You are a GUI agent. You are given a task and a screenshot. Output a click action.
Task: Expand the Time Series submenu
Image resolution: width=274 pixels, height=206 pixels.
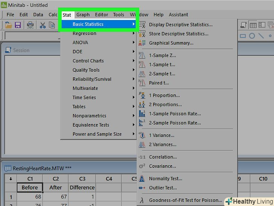tap(98, 97)
